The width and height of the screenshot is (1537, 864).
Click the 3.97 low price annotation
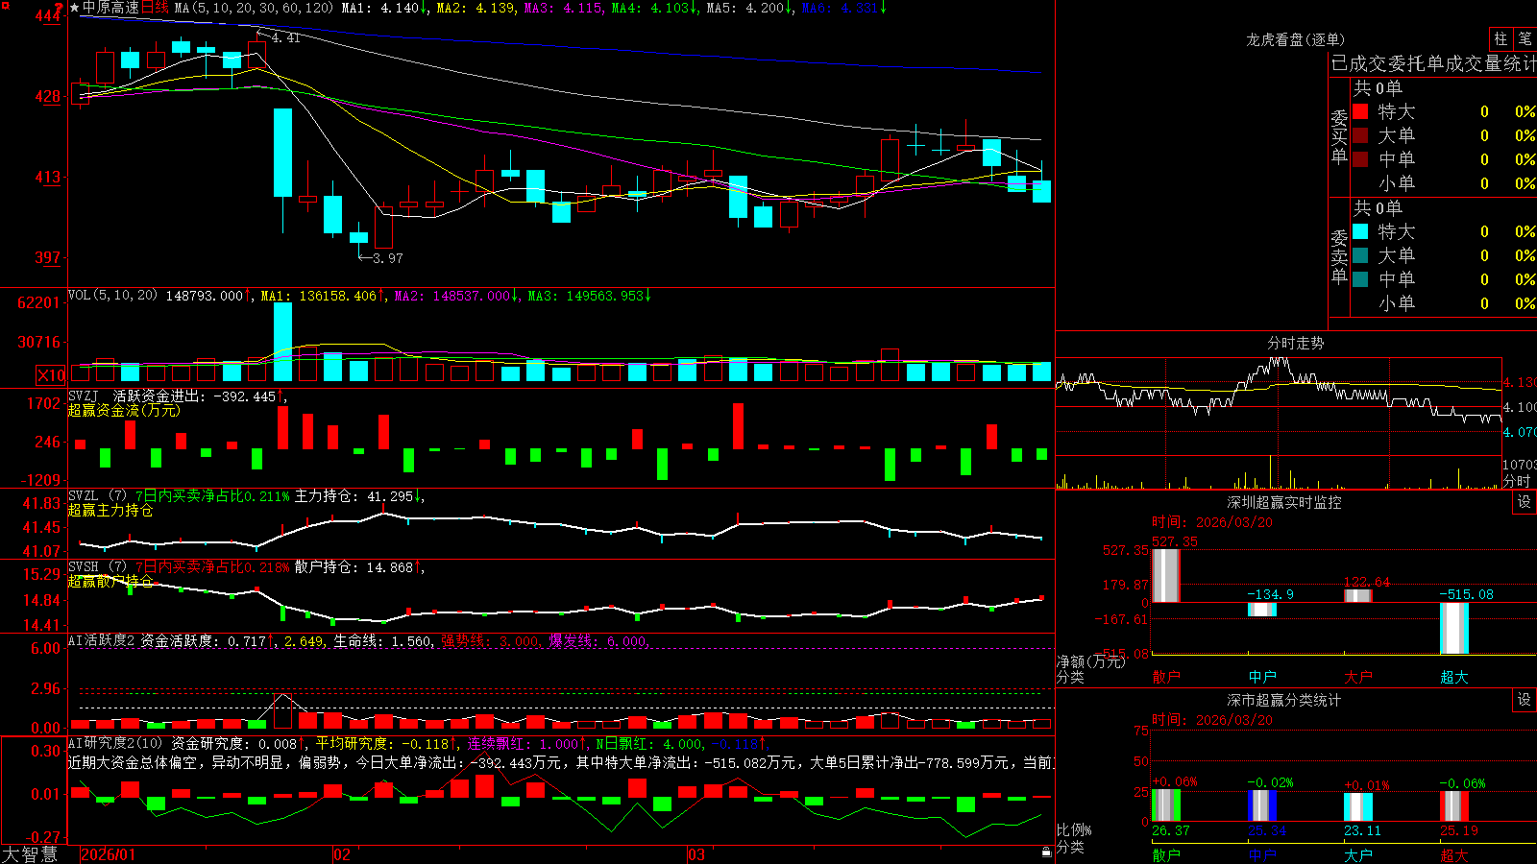[x=388, y=258]
